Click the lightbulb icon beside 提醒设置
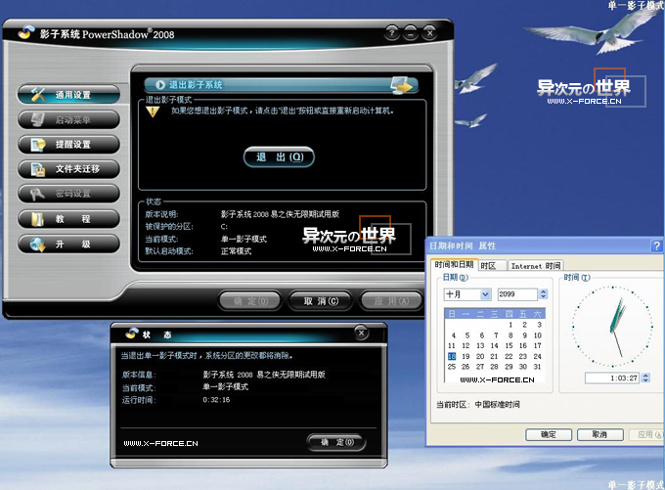Image resolution: width=665 pixels, height=490 pixels. [38, 145]
